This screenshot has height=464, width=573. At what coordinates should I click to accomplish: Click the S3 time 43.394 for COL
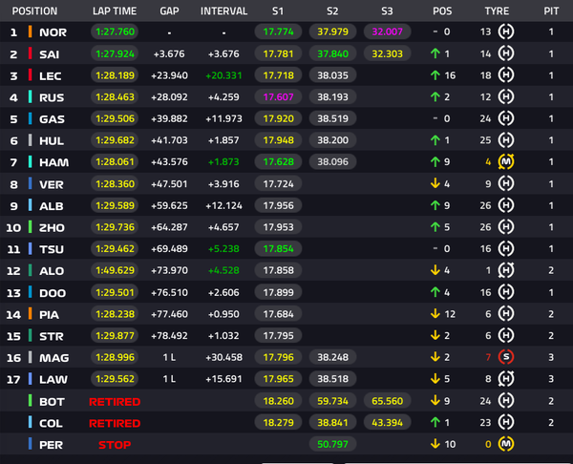click(388, 422)
